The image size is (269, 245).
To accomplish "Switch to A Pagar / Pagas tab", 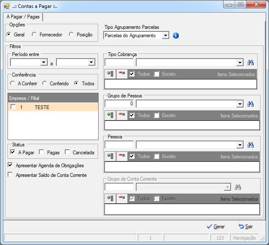I will (23, 17).
